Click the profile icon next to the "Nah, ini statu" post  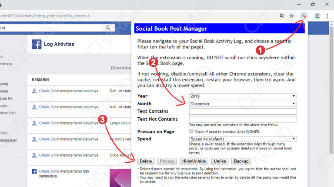(34, 107)
